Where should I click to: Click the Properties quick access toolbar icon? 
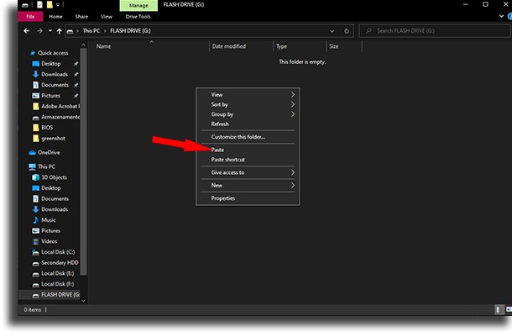[x=39, y=5]
